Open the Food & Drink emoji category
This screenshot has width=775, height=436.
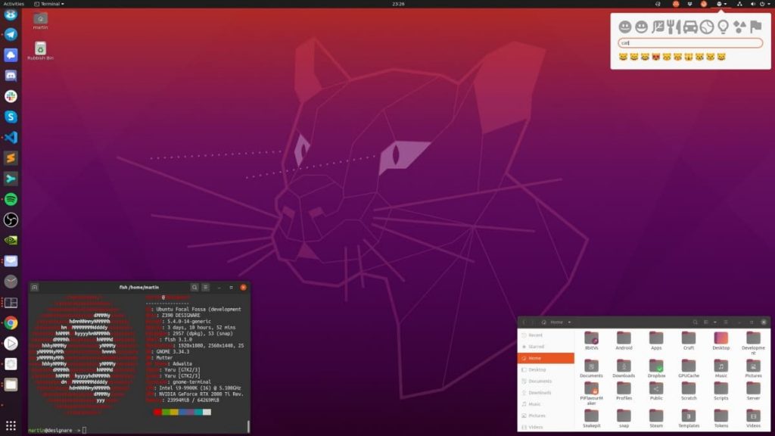tap(674, 26)
